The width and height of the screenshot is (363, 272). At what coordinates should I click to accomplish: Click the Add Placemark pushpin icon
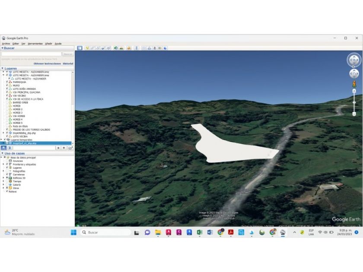point(87,48)
